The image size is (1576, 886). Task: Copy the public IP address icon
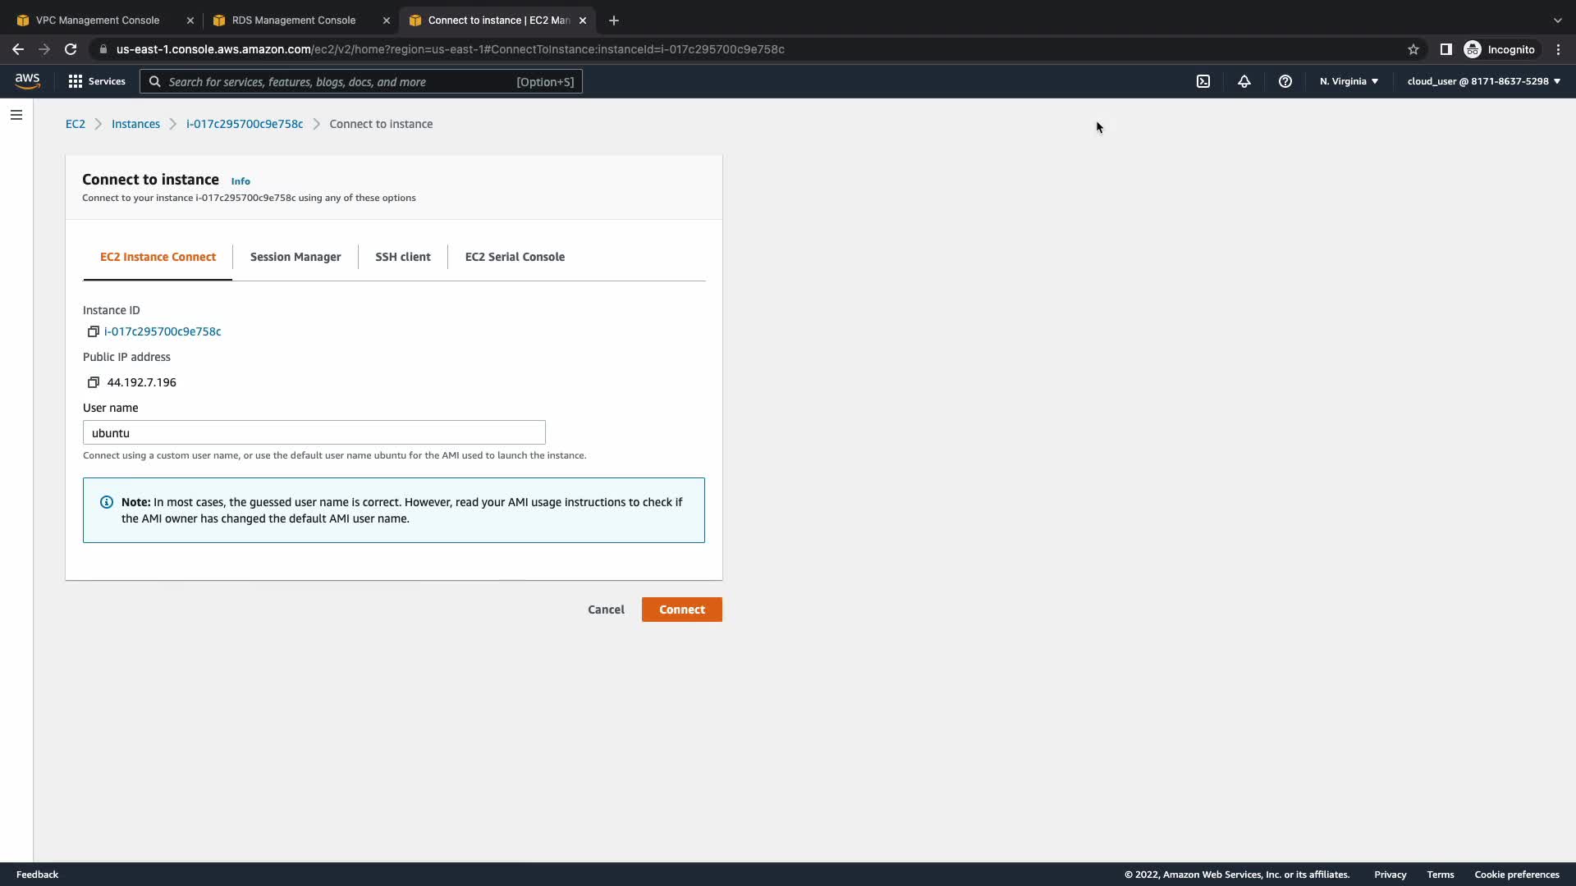(94, 382)
